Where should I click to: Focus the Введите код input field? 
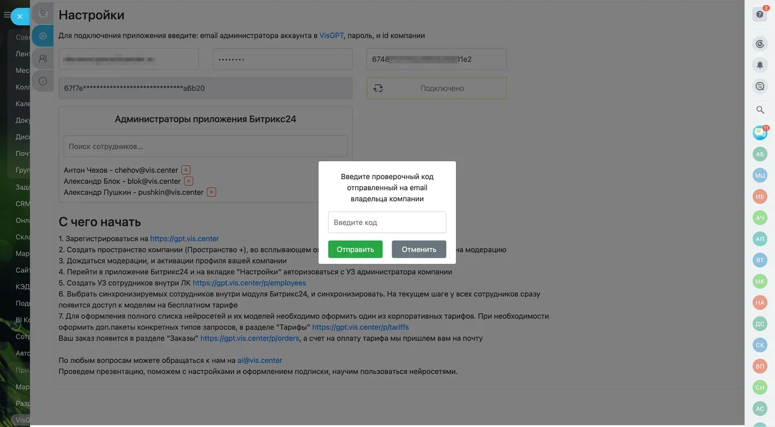coord(387,222)
